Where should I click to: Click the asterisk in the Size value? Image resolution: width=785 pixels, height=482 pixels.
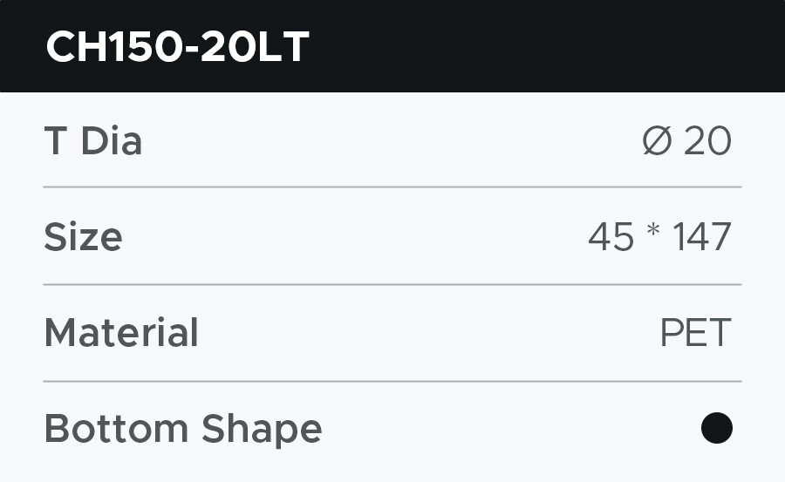tap(653, 234)
